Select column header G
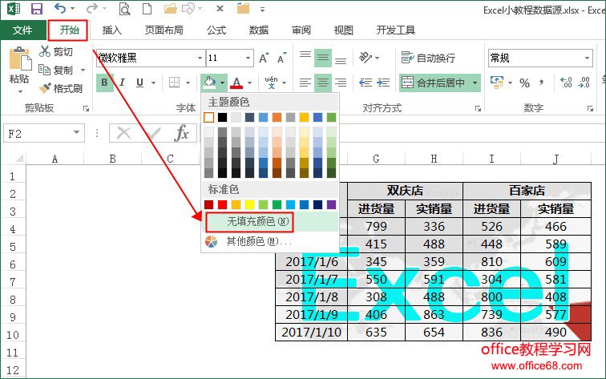The height and width of the screenshot is (379, 606). pos(376,159)
